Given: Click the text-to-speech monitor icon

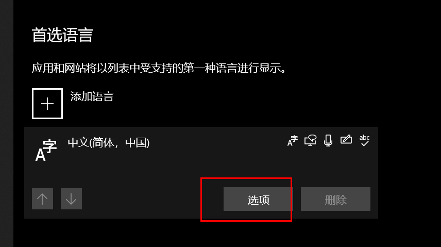Looking at the screenshot, I should point(310,140).
